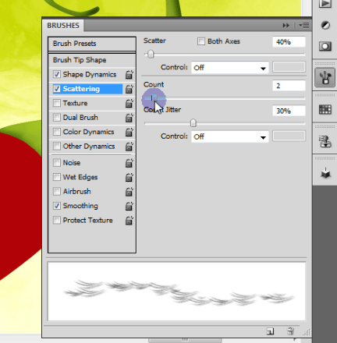Create new brush icon at panel bottom
This screenshot has width=337, height=343.
[270, 331]
